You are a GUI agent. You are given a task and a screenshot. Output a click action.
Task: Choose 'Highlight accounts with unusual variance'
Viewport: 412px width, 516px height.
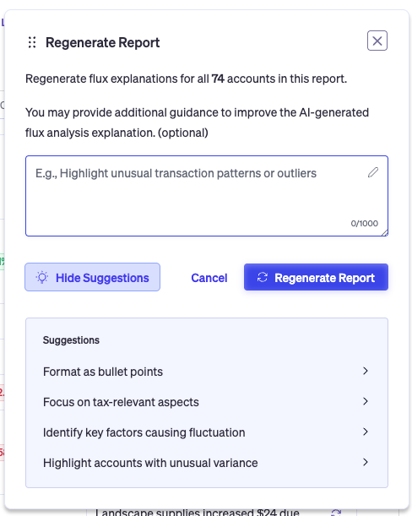(206, 463)
